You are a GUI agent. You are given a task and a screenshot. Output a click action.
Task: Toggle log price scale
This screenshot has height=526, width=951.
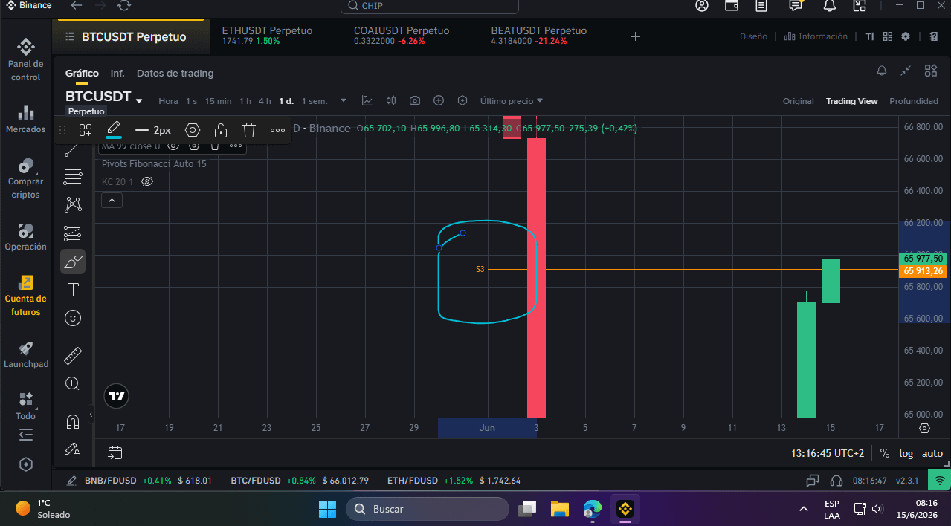click(906, 453)
